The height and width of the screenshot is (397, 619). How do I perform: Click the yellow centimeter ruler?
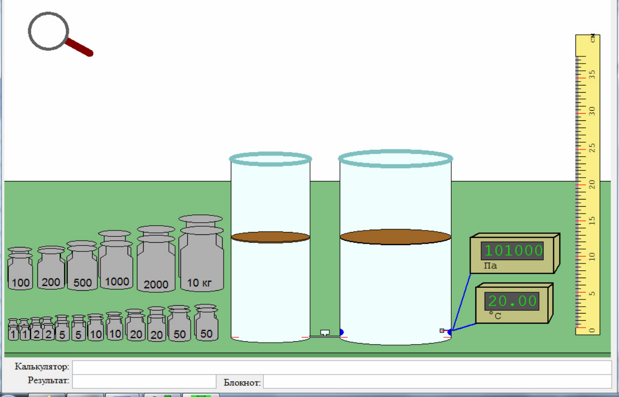587,185
